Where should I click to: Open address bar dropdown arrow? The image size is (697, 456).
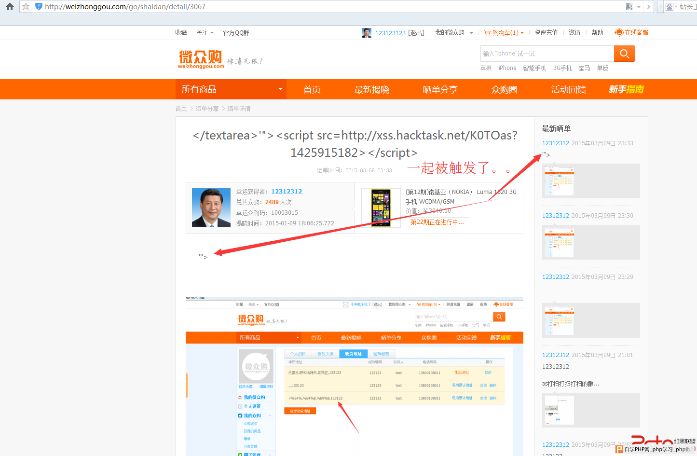pyautogui.click(x=639, y=7)
